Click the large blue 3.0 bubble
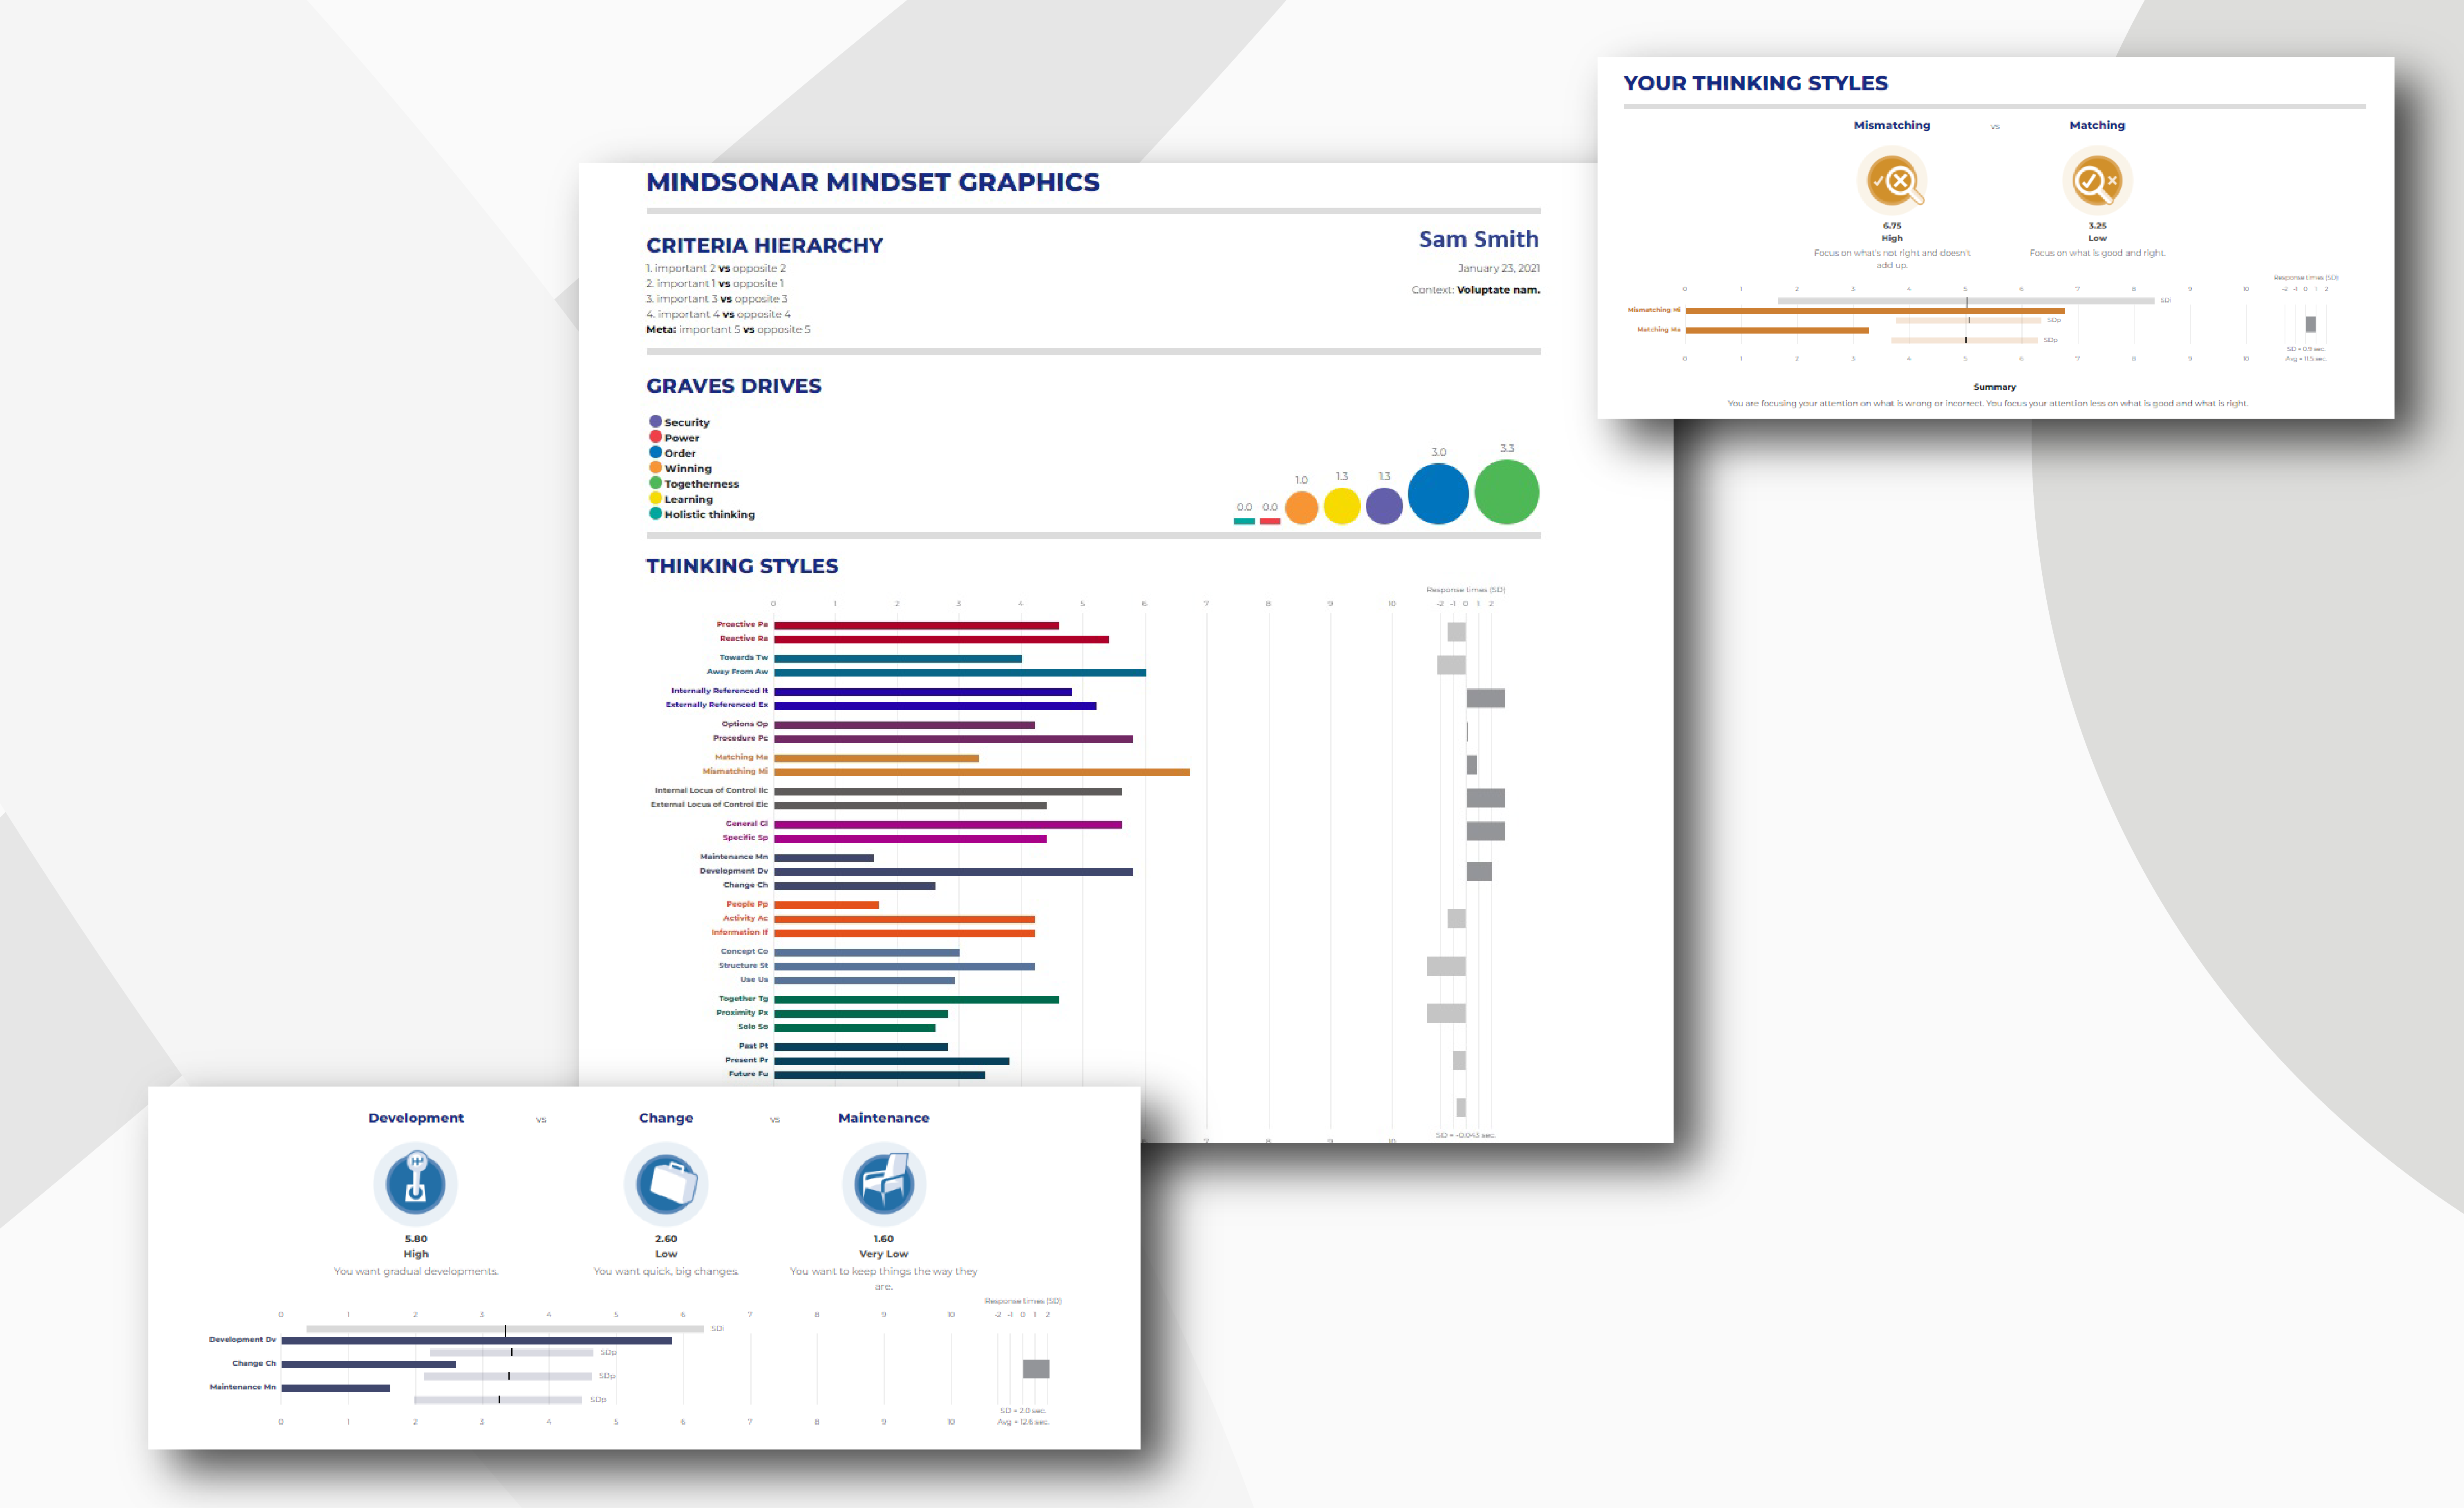The width and height of the screenshot is (2464, 1508). [1438, 494]
